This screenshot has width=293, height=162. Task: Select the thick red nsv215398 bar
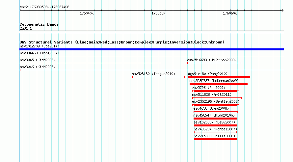[216, 139]
